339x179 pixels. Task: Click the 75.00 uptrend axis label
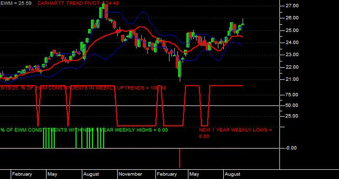[x=293, y=95]
